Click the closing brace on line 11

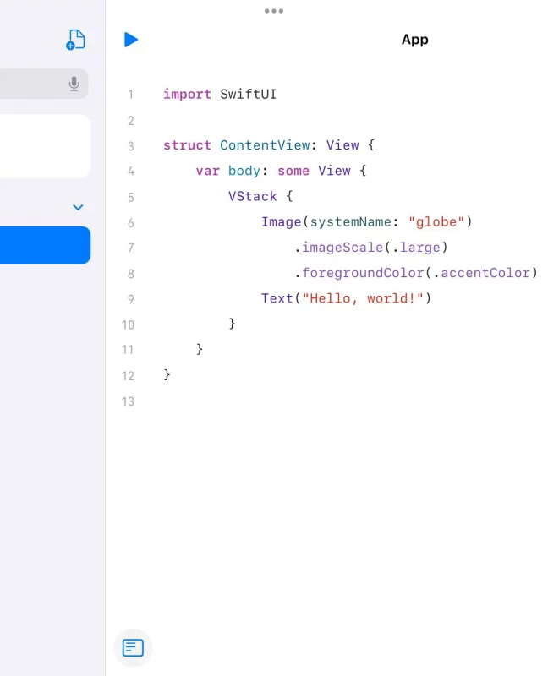tap(200, 349)
